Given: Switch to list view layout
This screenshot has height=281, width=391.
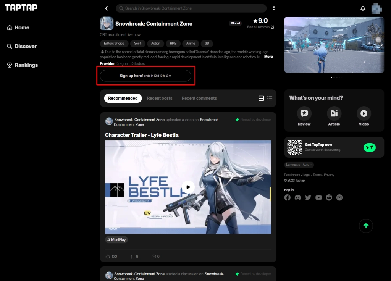Looking at the screenshot, I should point(270,98).
